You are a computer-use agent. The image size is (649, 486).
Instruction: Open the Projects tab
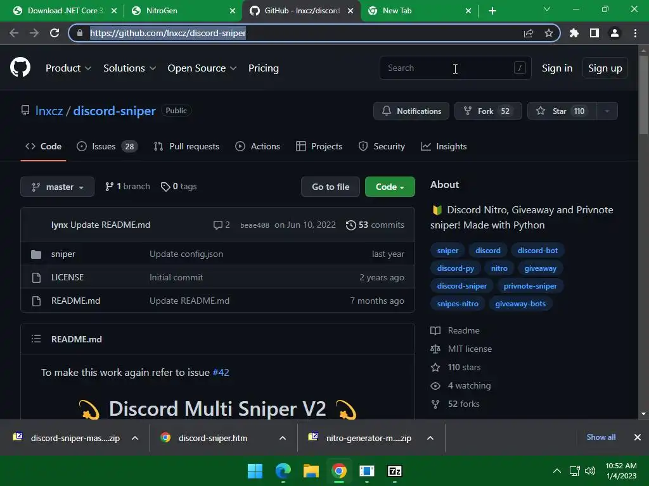(319, 146)
